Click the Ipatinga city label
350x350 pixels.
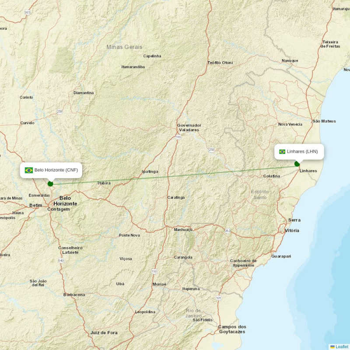[x=150, y=171]
